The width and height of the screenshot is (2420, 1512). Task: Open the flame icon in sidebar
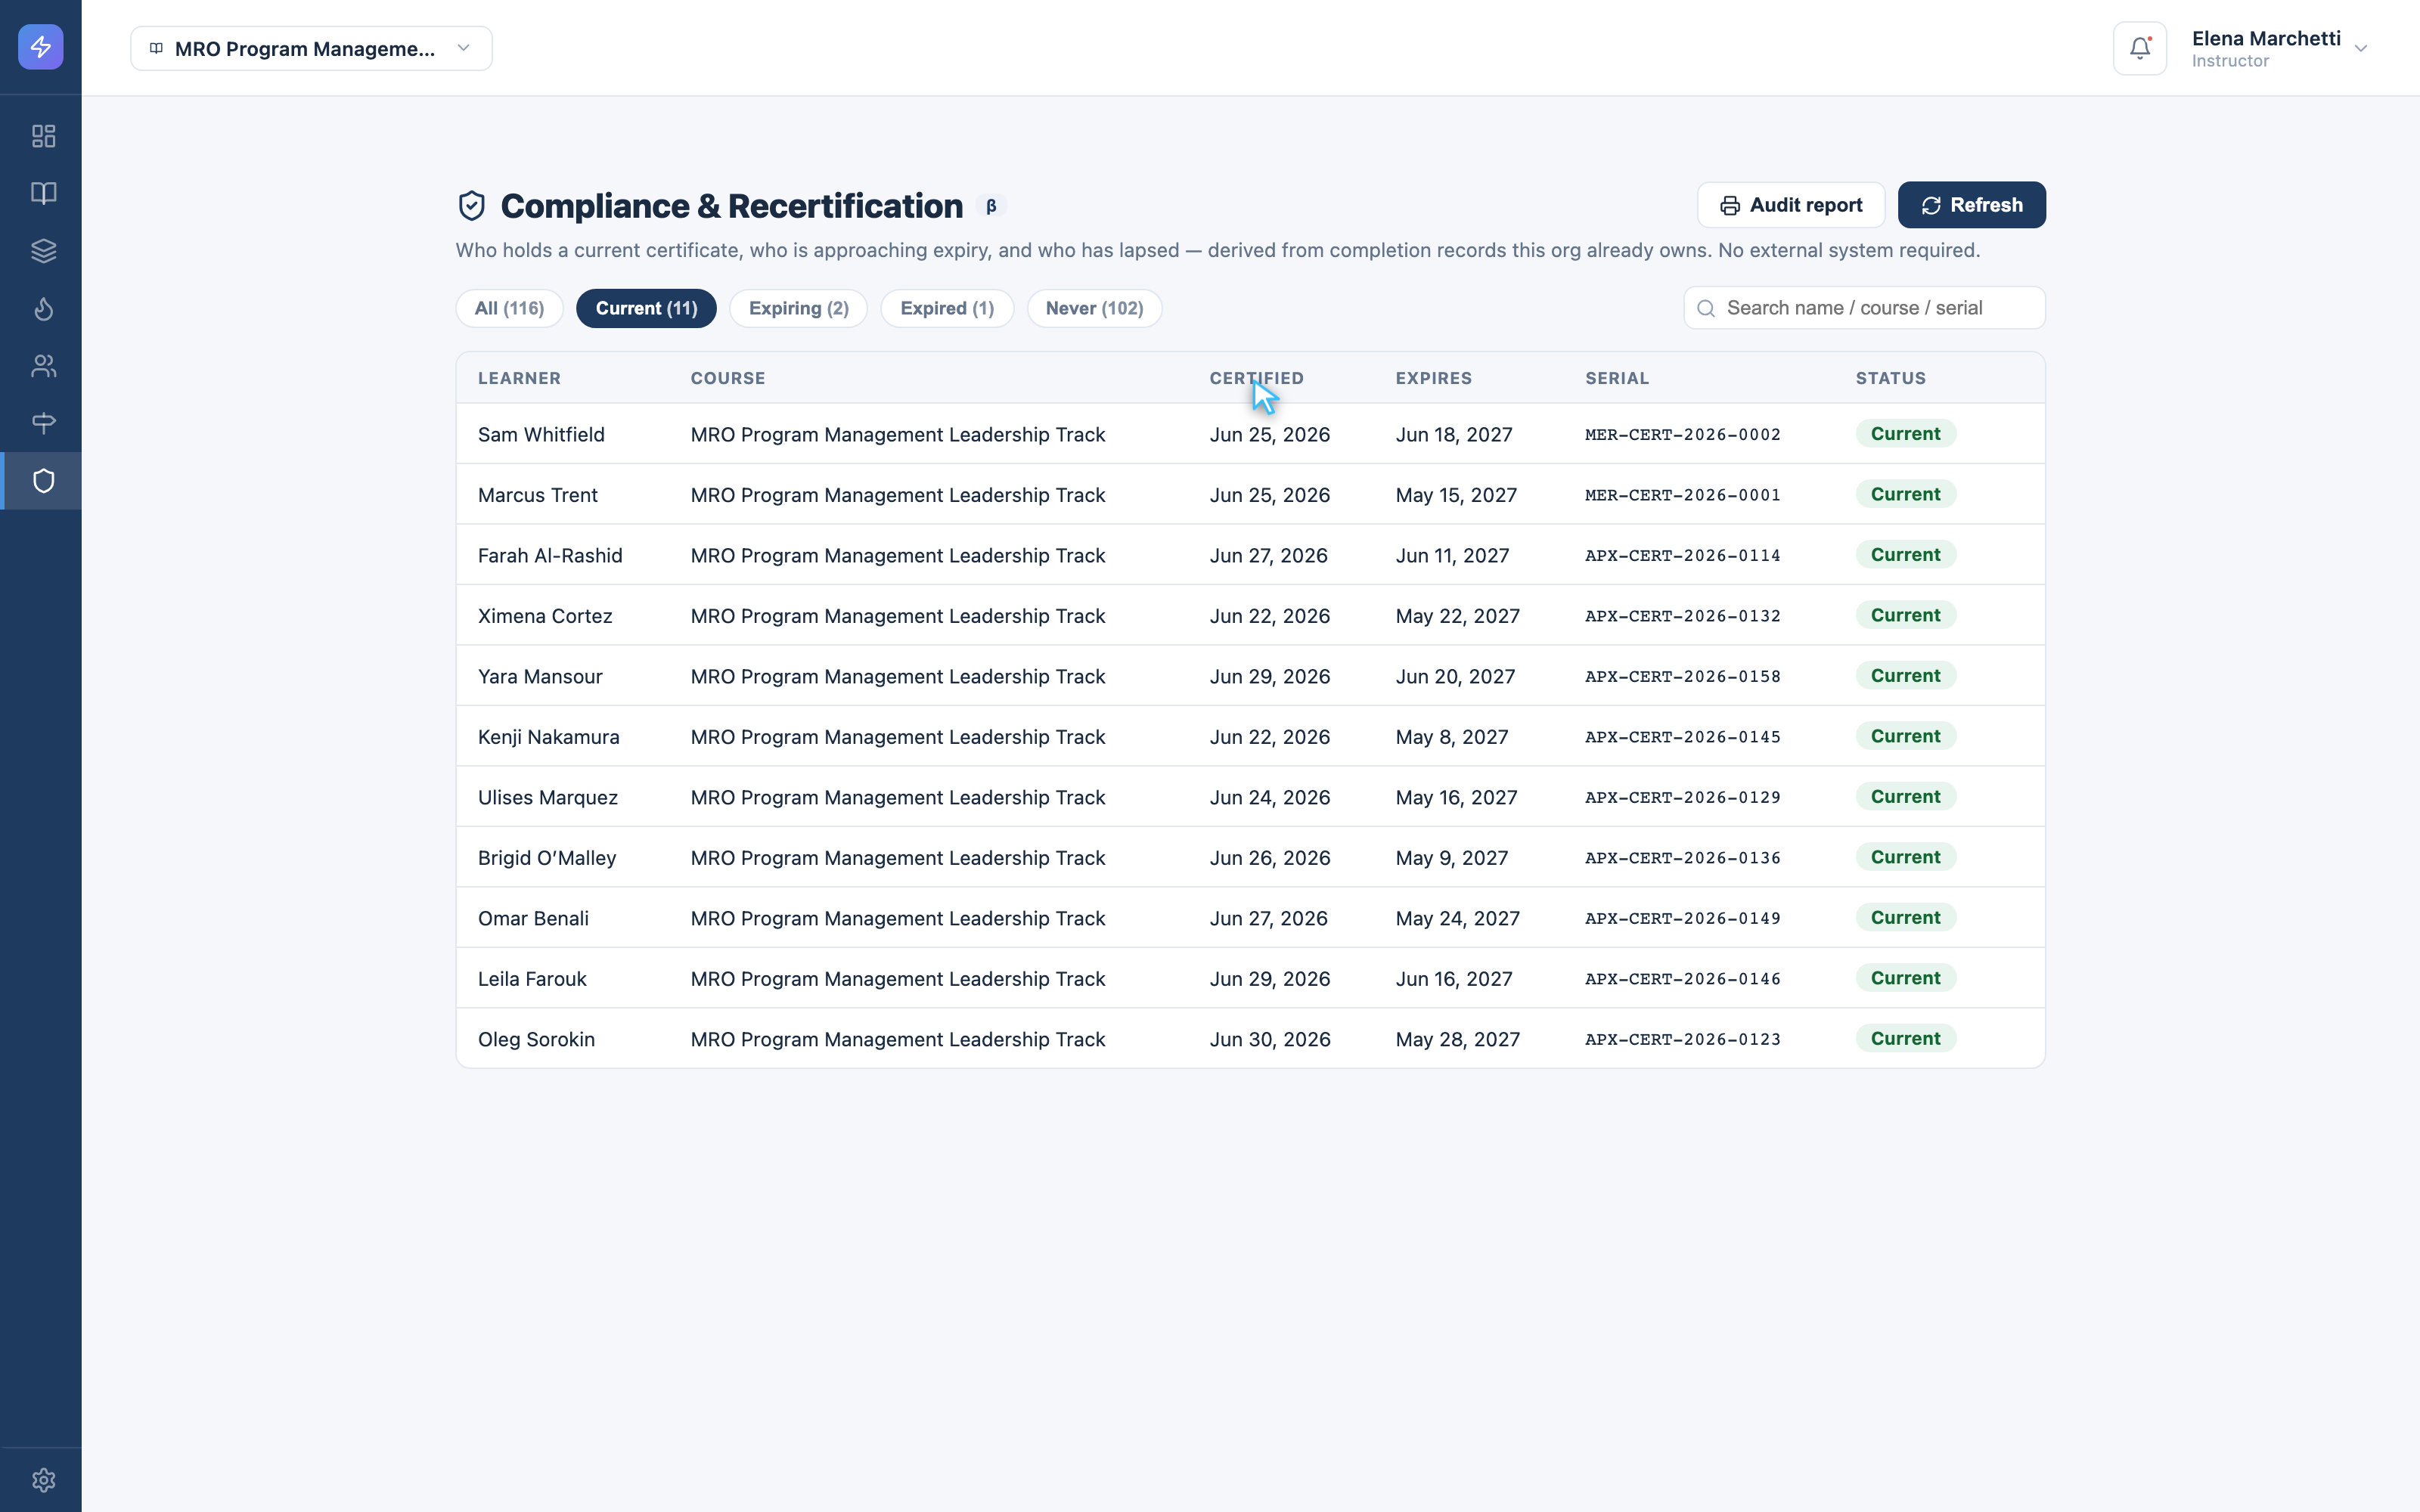click(x=43, y=308)
